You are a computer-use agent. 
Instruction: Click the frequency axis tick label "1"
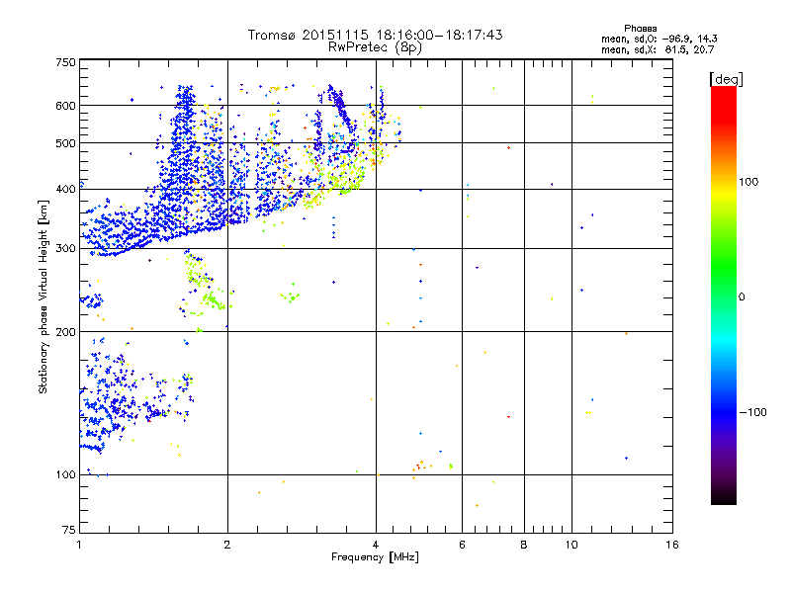[x=80, y=545]
